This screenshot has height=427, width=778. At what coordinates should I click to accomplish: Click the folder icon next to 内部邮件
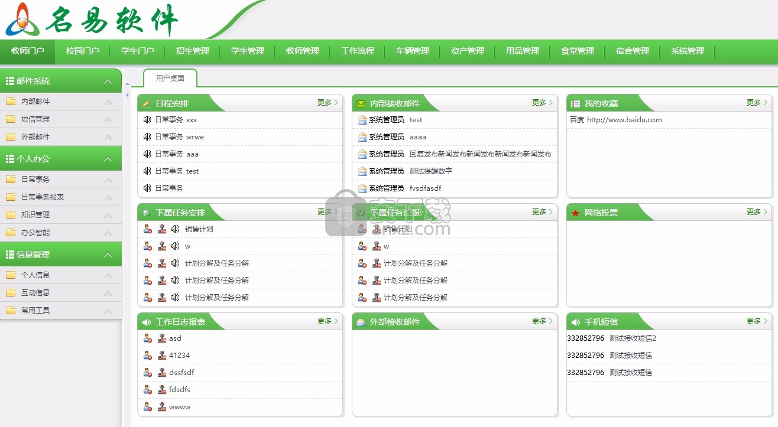pyautogui.click(x=11, y=101)
